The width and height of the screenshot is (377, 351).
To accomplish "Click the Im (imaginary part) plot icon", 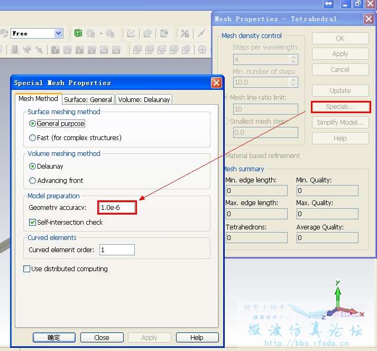I will pyautogui.click(x=150, y=50).
